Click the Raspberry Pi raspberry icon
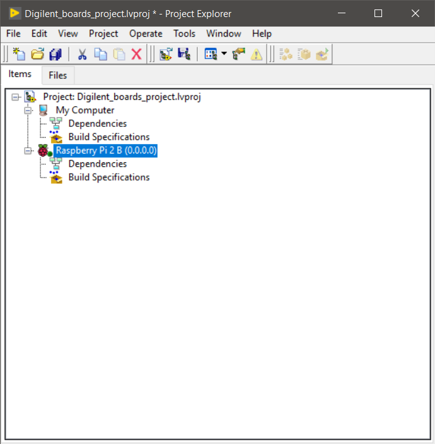This screenshot has height=444, width=435. (x=44, y=150)
